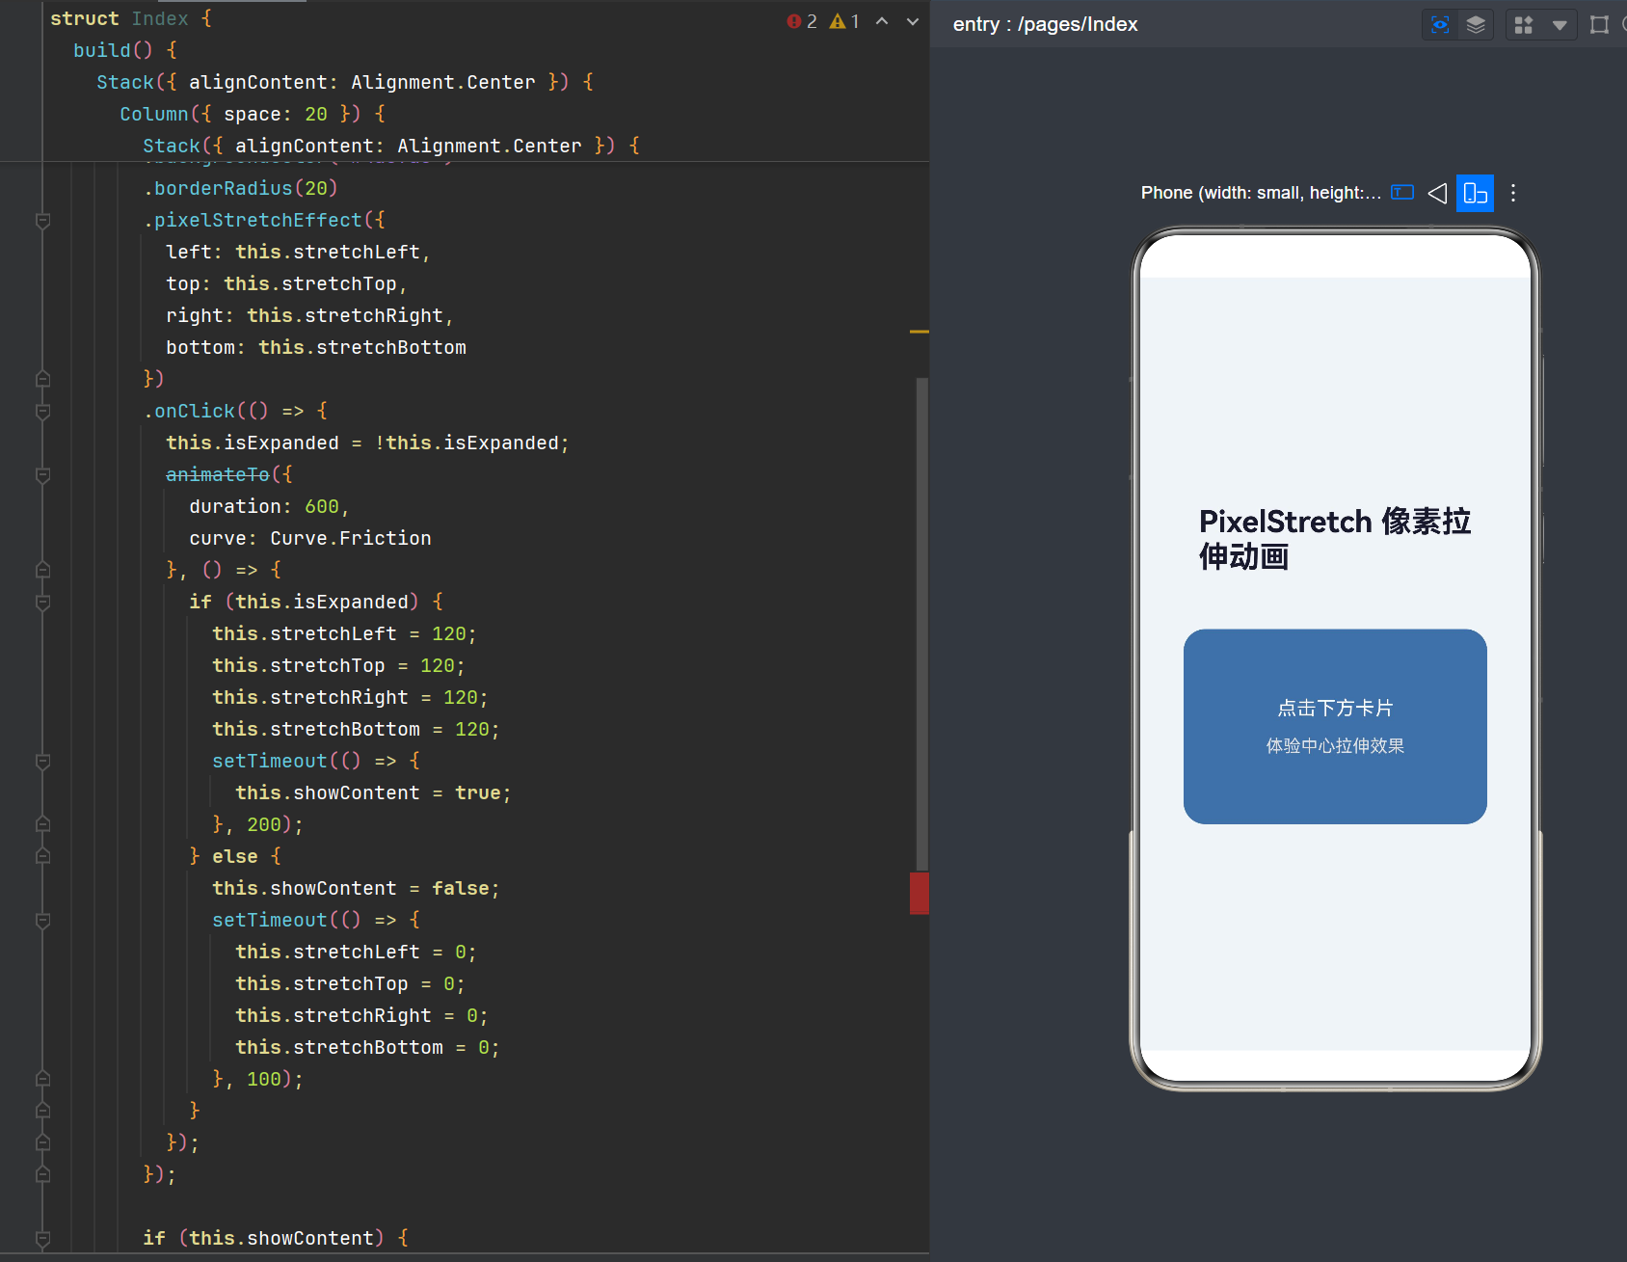Collapse the onClick handler fold marker

point(42,412)
